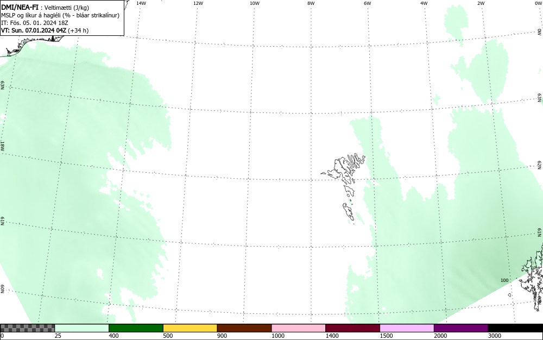Click the 'Veltimætti (J/kg)' label
The height and width of the screenshot is (340, 543).
coord(67,7)
